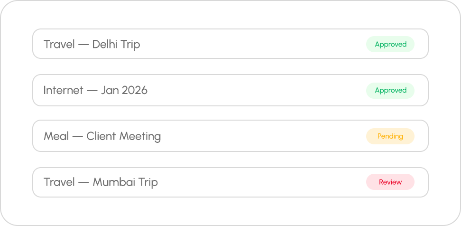Click the dash in the Internet row

click(x=92, y=90)
